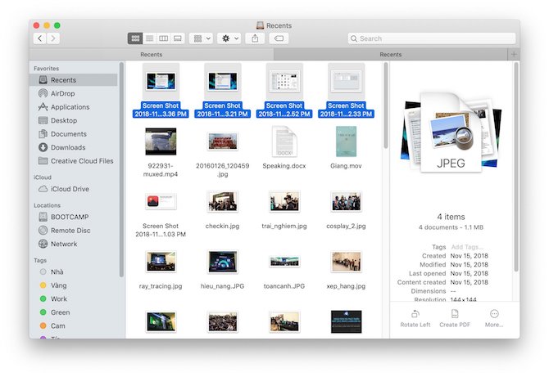Filter by the Work green tag
Viewport: 549px width, 377px height.
pyautogui.click(x=74, y=298)
